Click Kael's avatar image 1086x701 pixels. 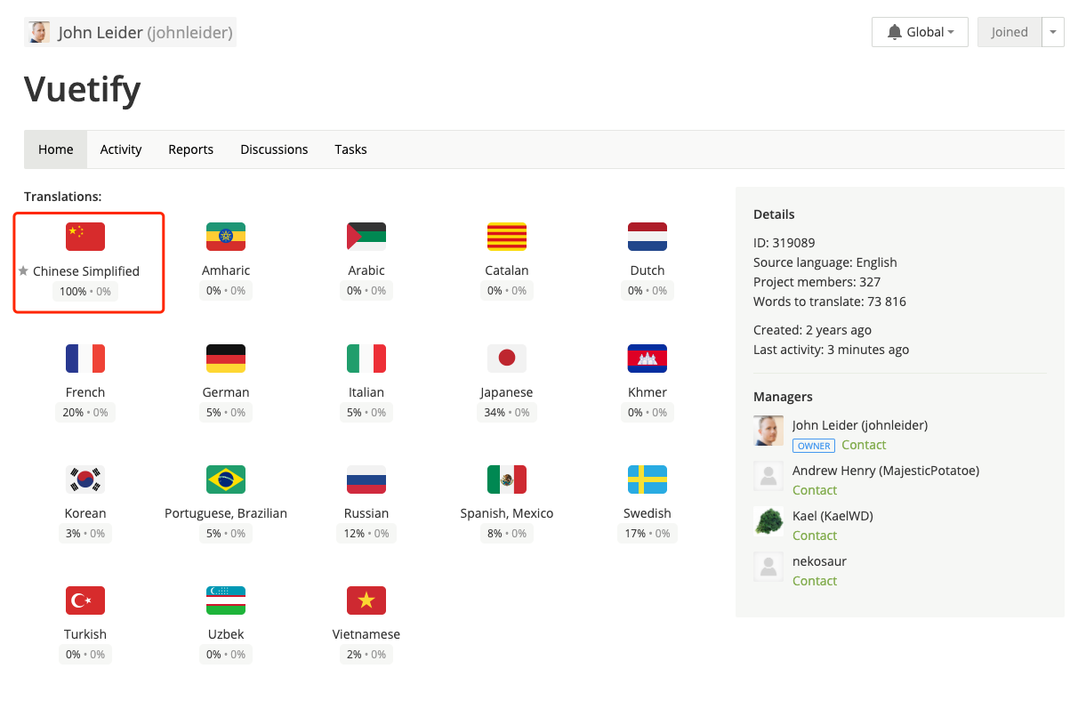tap(768, 521)
